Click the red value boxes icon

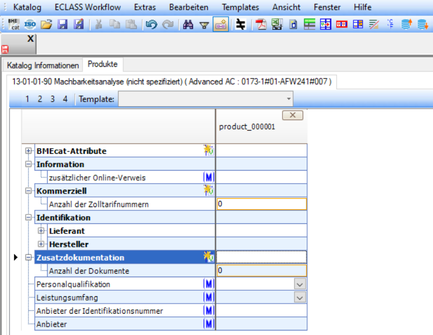click(x=341, y=24)
